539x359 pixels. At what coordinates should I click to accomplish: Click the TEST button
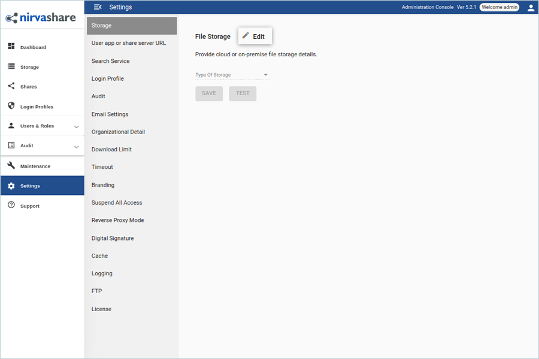[x=243, y=93]
